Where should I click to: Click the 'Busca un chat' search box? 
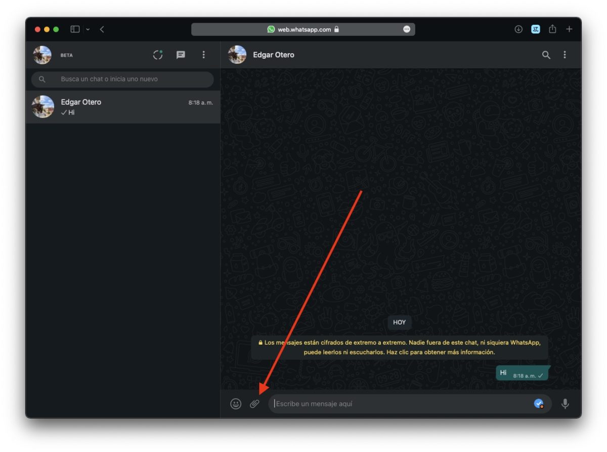coord(122,79)
